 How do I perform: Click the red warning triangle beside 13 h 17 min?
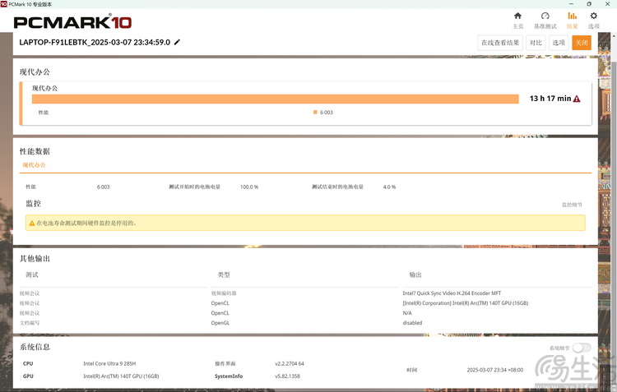click(577, 99)
